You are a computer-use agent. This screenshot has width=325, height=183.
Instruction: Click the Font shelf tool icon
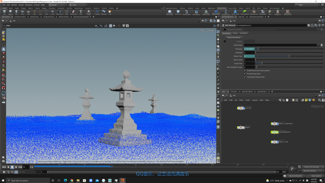pyautogui.click(x=81, y=12)
